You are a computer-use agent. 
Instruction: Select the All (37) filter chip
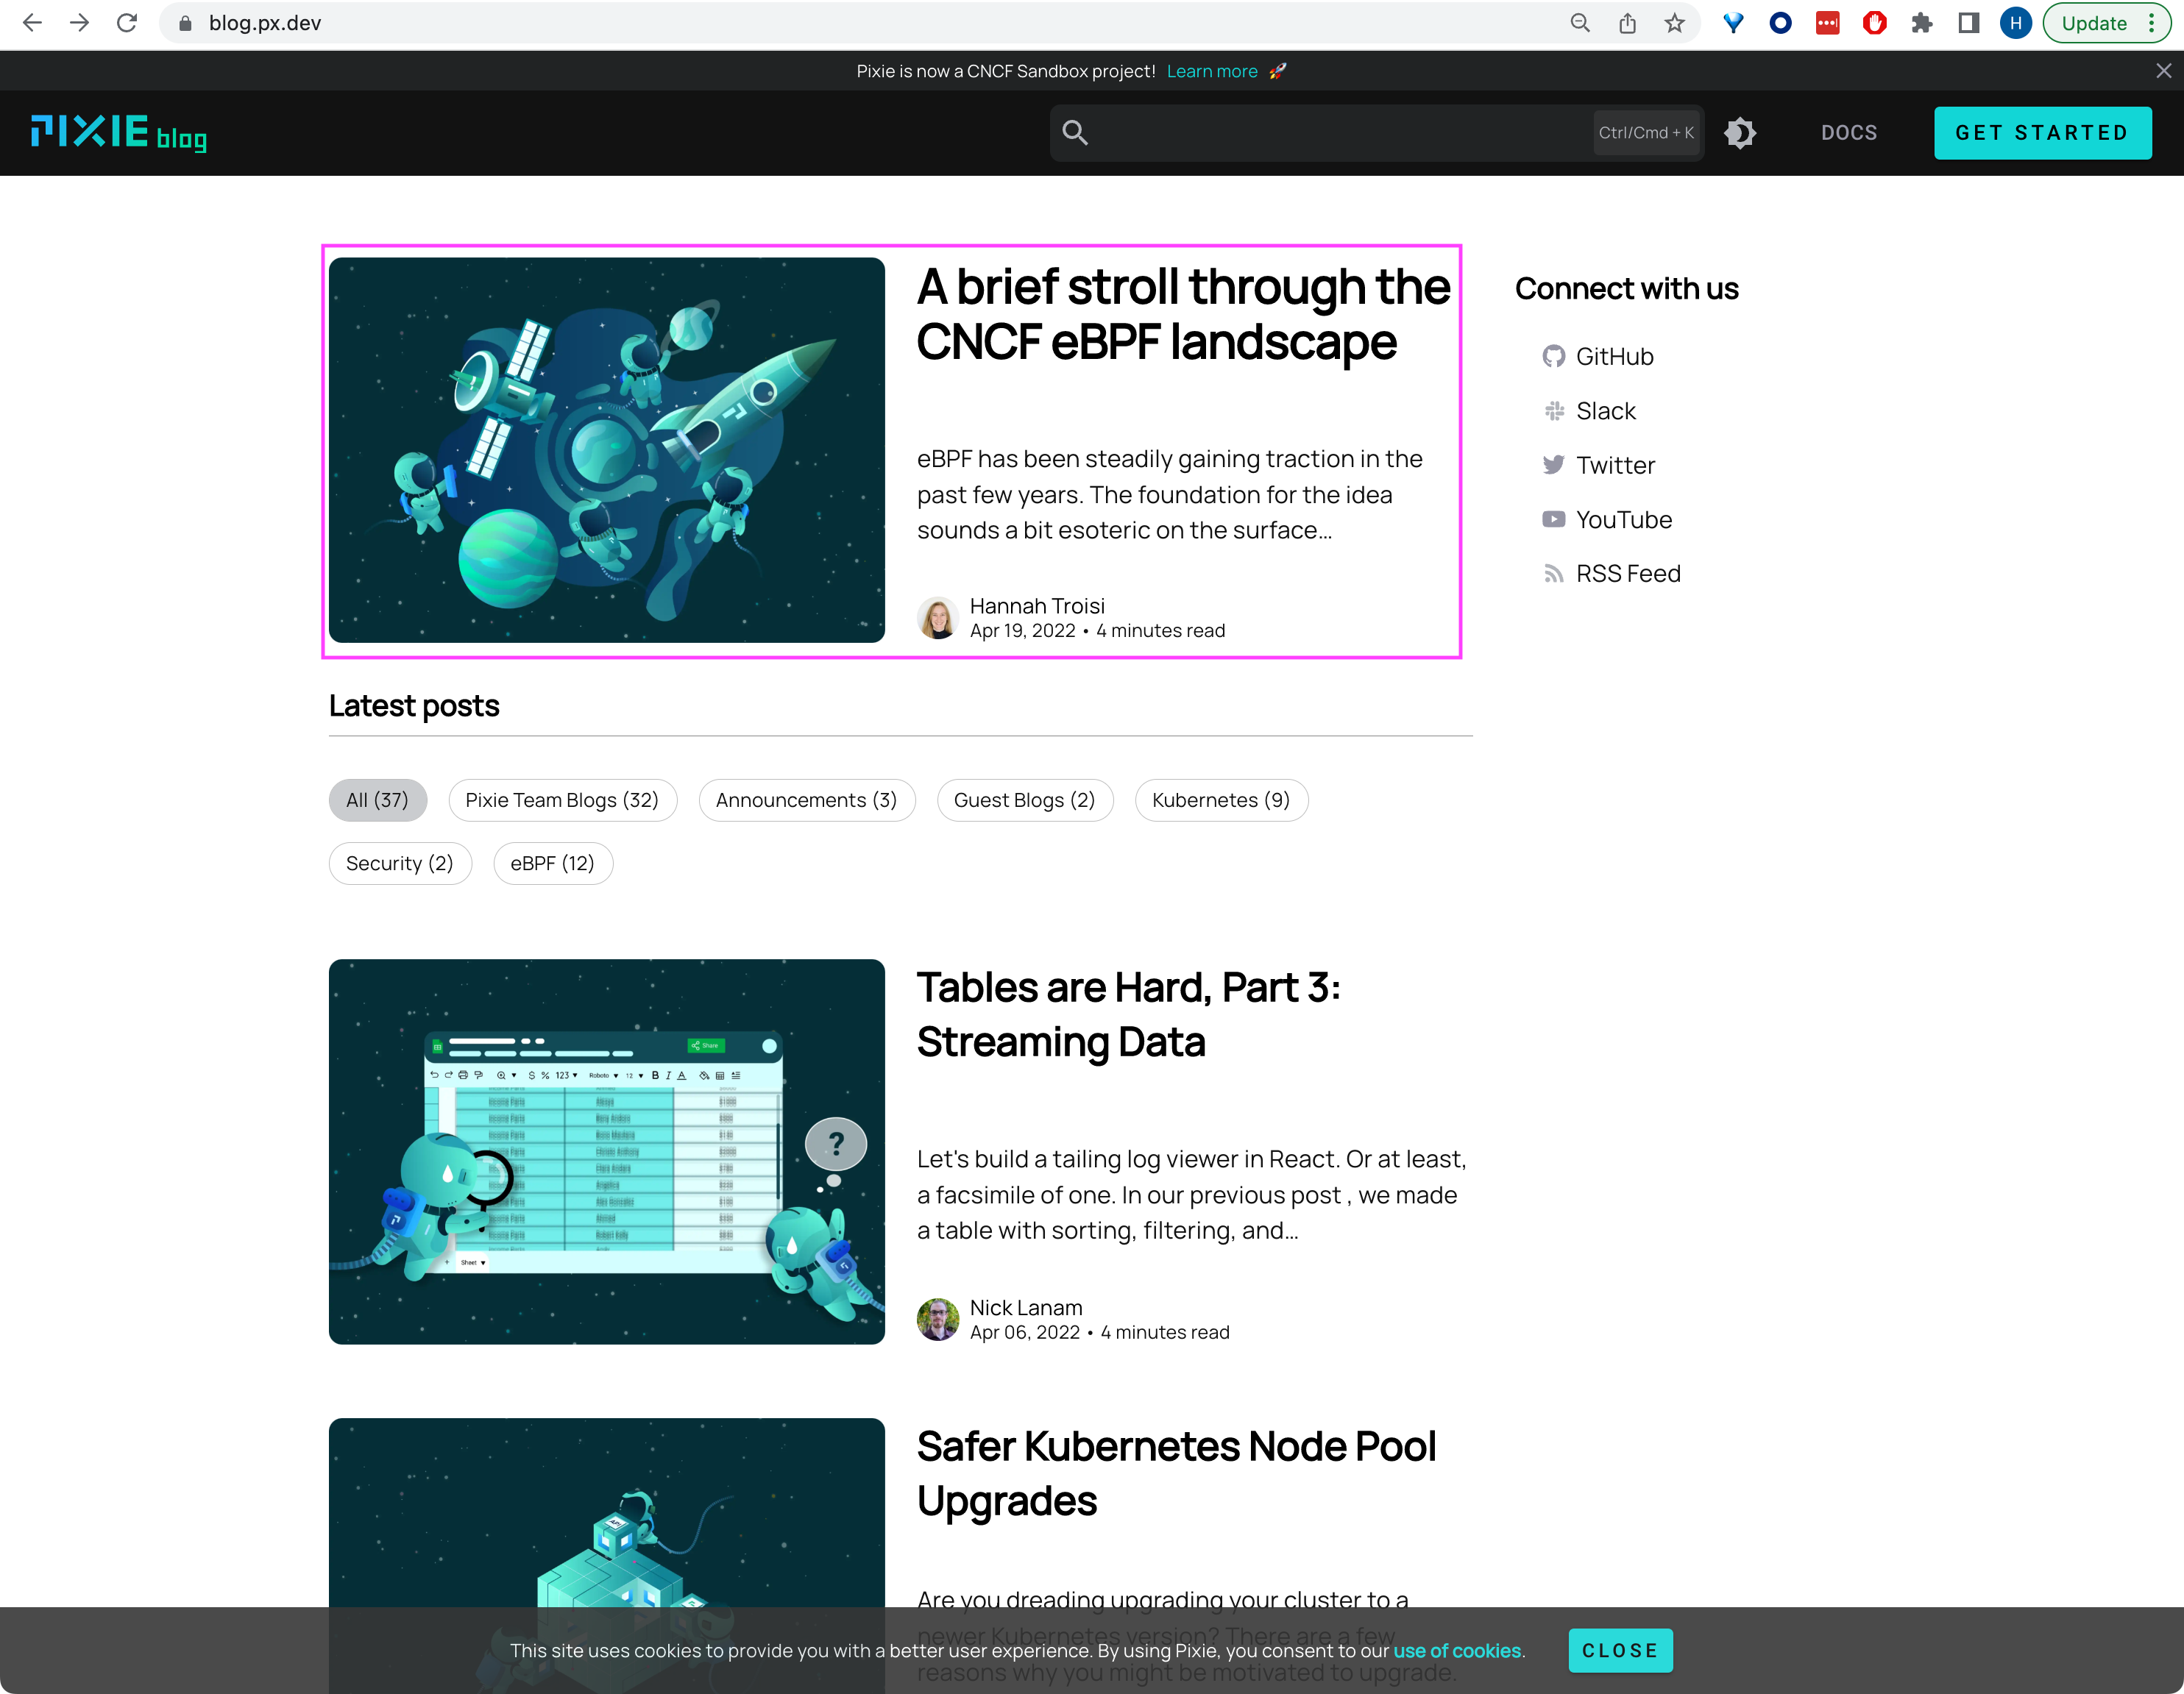pos(377,800)
